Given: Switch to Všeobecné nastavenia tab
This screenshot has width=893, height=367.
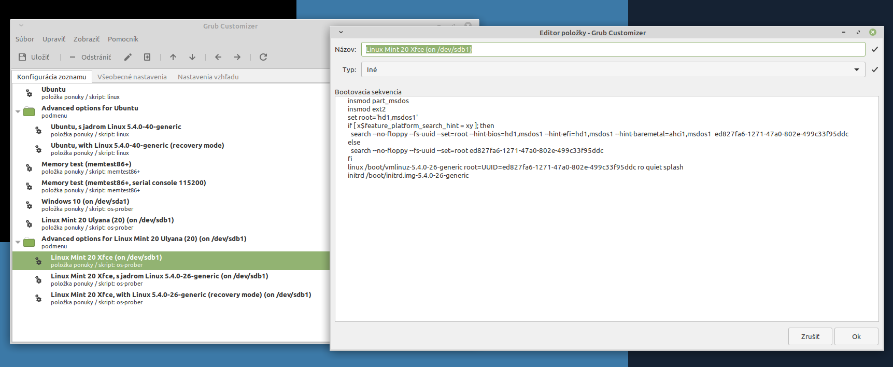Looking at the screenshot, I should click(132, 77).
